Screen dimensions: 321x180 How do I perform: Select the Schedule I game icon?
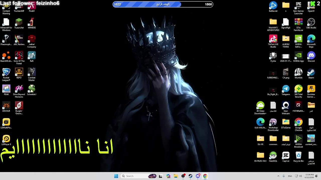[x=32, y=90]
